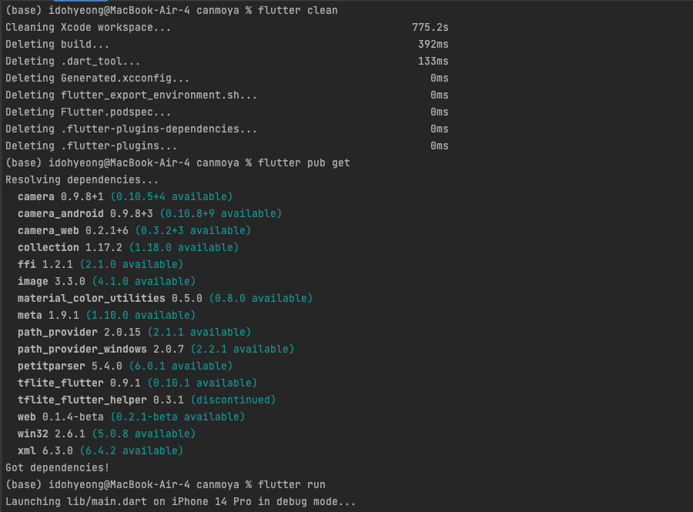Click '(0.10.8+9 available)' version note
This screenshot has height=512, width=693.
(x=220, y=213)
